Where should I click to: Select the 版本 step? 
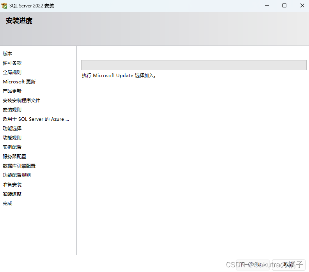pos(7,53)
